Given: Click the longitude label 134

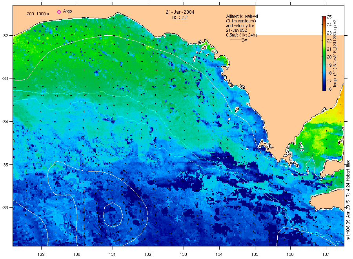Looking at the screenshot, I should tap(219, 254).
